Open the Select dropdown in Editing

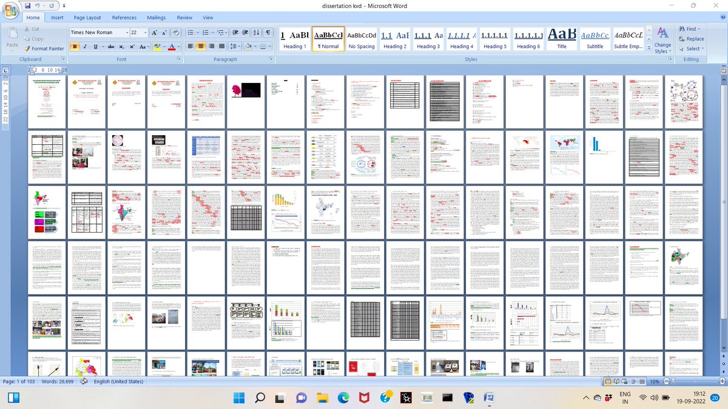tap(702, 48)
